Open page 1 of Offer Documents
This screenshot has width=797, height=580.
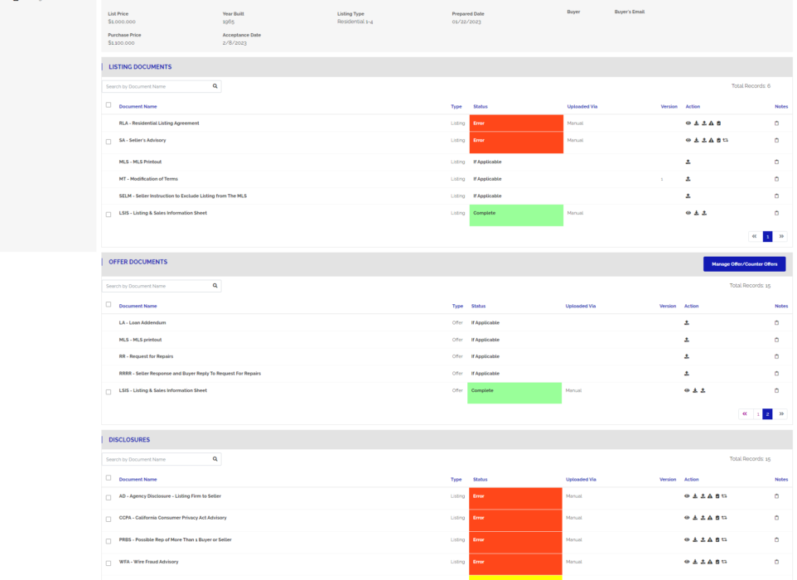(x=757, y=413)
